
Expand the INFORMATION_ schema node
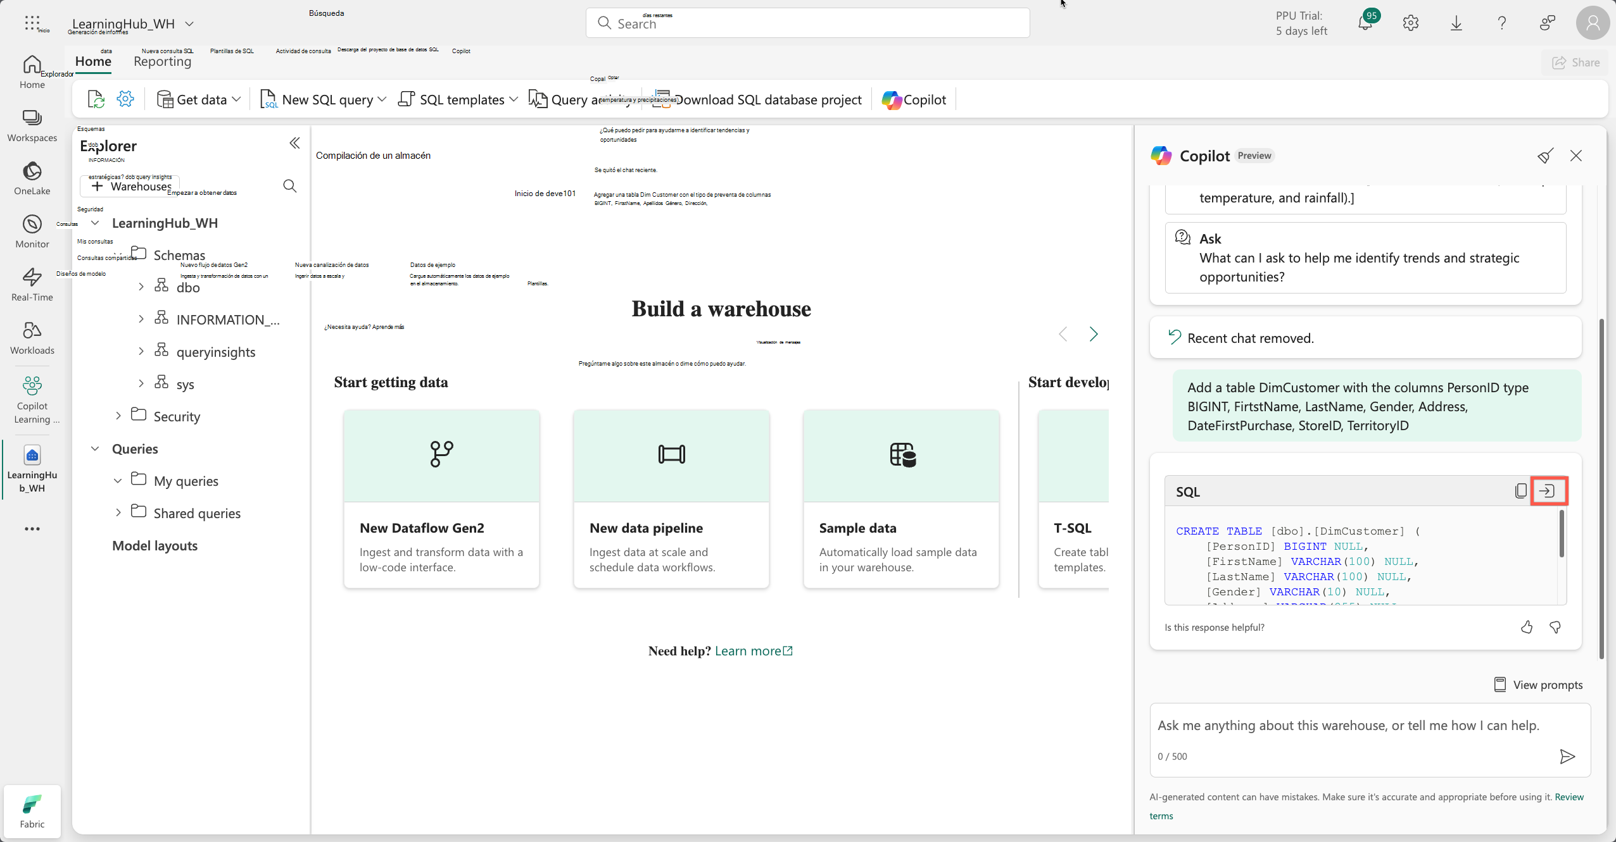pyautogui.click(x=141, y=319)
